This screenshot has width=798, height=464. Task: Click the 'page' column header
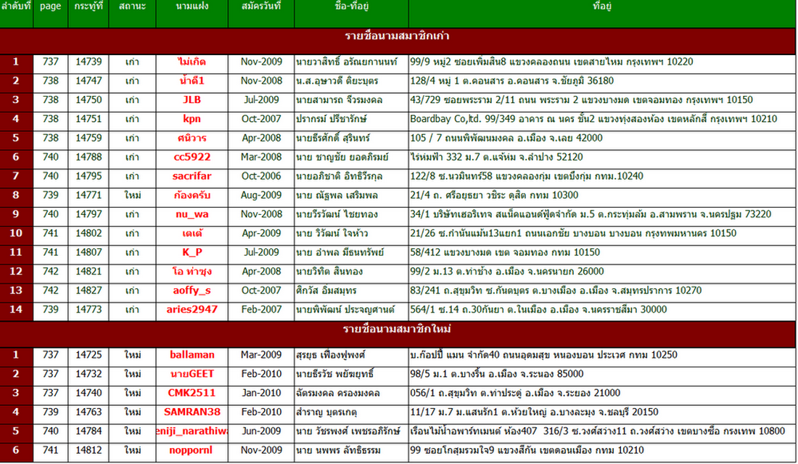pos(51,7)
